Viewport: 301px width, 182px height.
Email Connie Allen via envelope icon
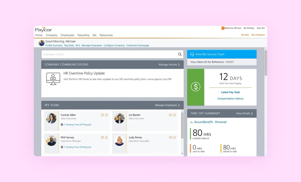[102, 115]
